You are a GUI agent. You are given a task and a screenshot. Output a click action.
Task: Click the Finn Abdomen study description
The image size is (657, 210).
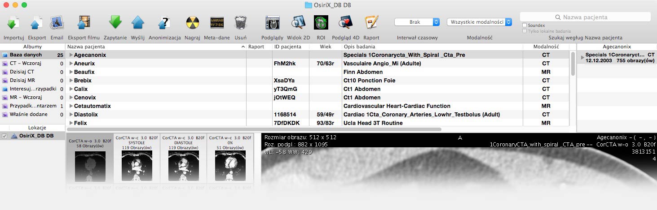363,72
